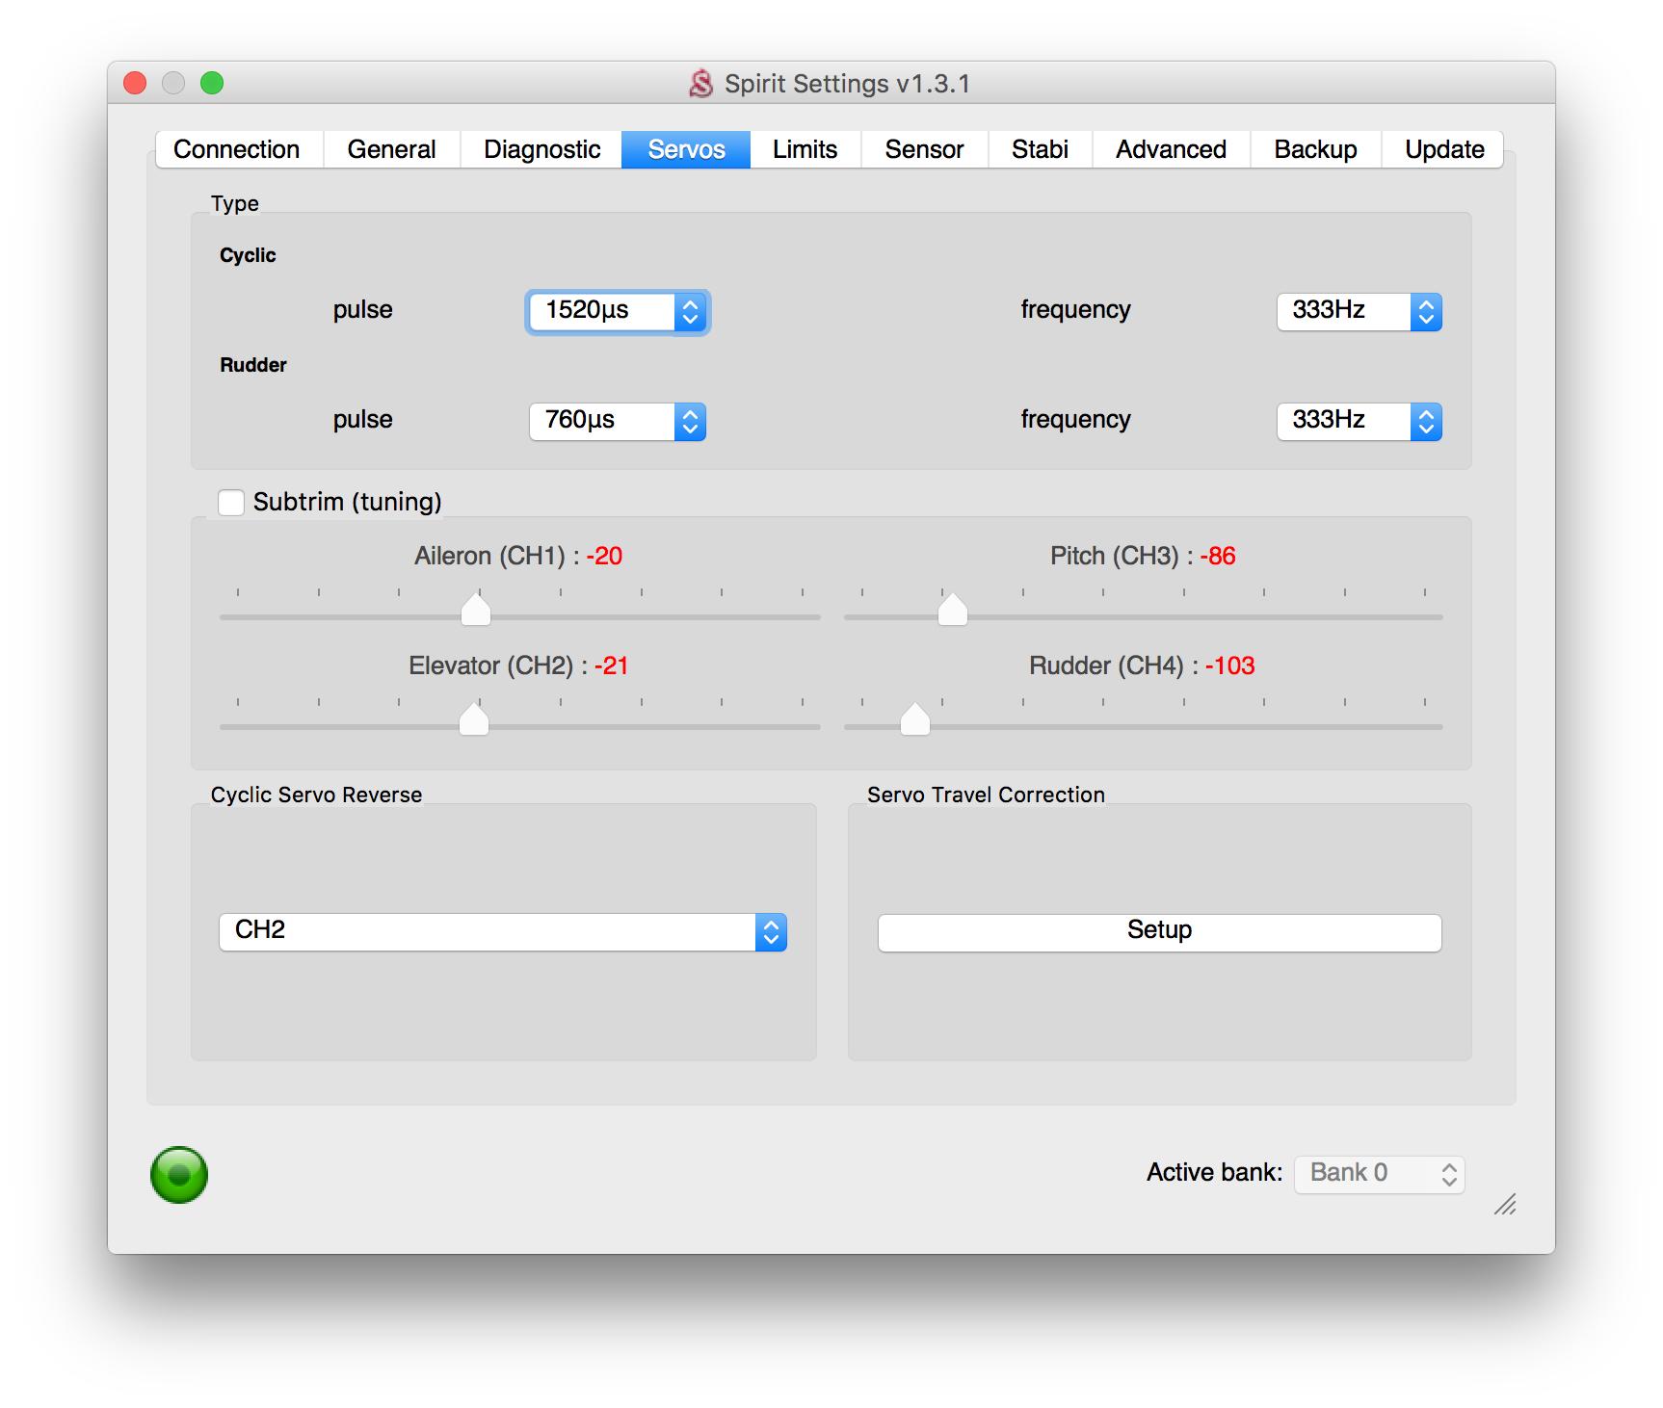Open the Cyclic frequency 333Hz dropdown

tap(1359, 311)
